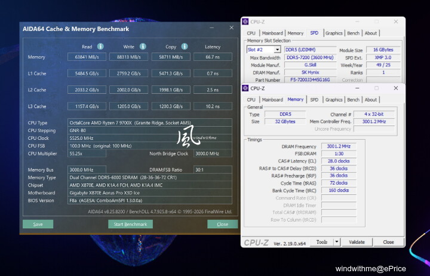Click the back CPU-Z SPD window title icon
The width and height of the screenshot is (430, 276).
245,22
